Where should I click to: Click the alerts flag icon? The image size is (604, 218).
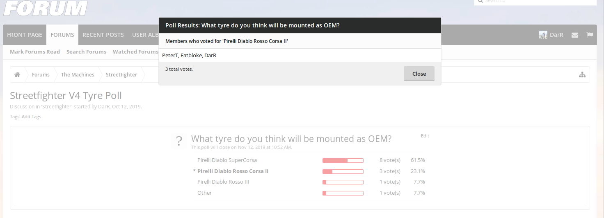(x=590, y=35)
